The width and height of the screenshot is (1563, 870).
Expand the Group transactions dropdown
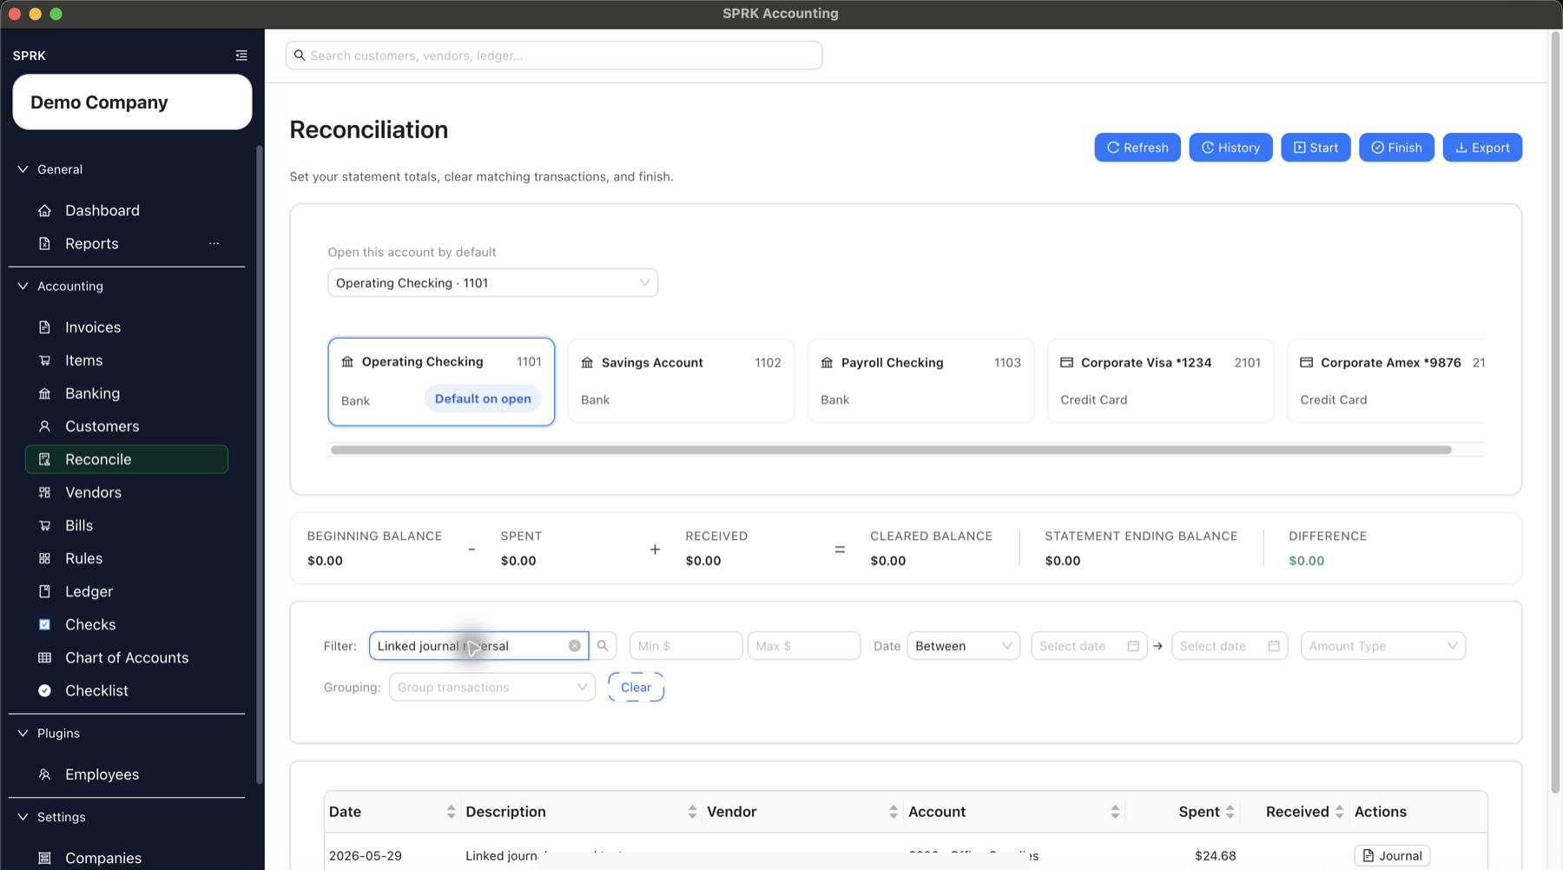click(x=492, y=688)
